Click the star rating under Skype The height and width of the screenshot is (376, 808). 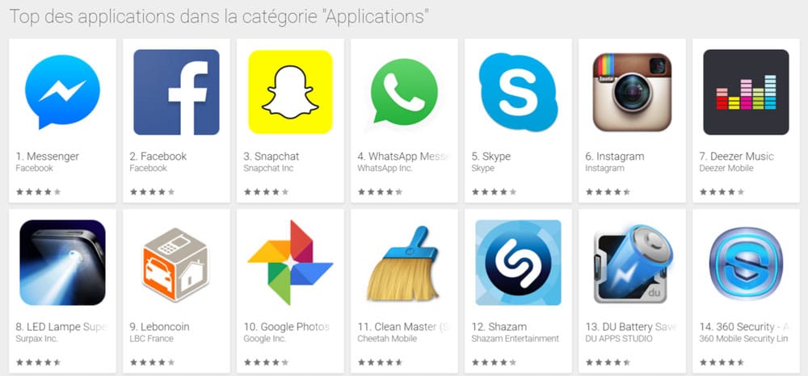click(x=494, y=192)
